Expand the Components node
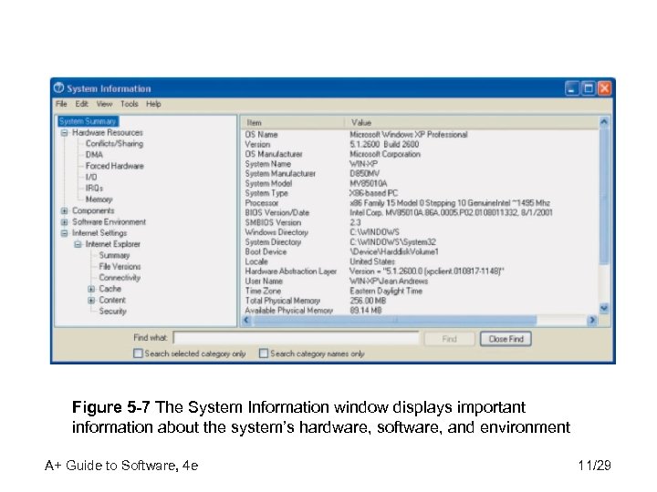Image resolution: width=657 pixels, height=492 pixels. (x=64, y=210)
